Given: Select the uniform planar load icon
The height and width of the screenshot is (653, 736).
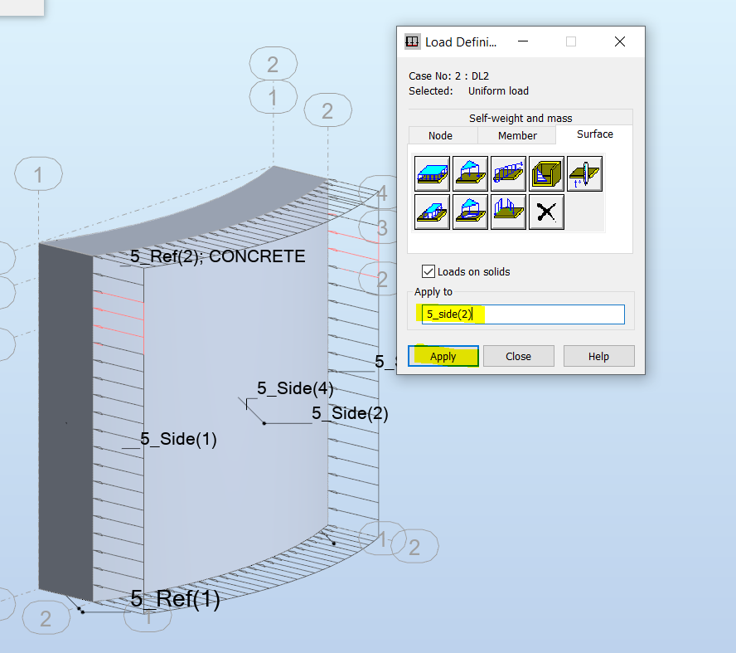Looking at the screenshot, I should click(432, 173).
